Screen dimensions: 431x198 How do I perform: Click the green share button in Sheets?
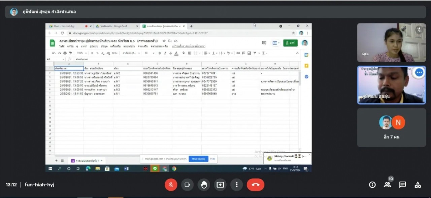pyautogui.click(x=290, y=43)
